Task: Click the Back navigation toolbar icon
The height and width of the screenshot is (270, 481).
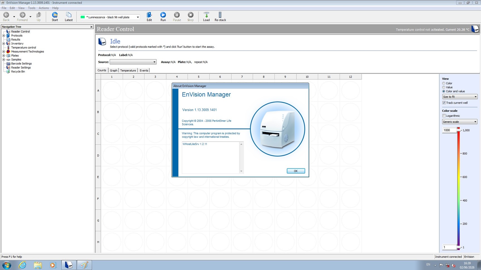Action: tap(6, 16)
